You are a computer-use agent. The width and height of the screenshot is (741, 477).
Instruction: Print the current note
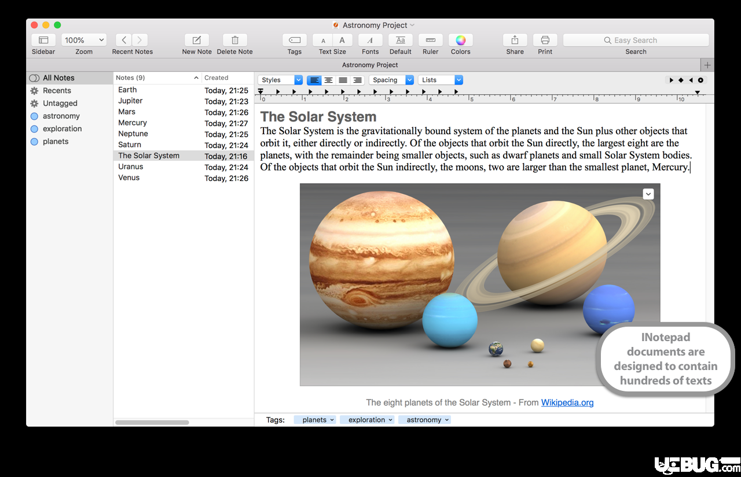pyautogui.click(x=545, y=40)
